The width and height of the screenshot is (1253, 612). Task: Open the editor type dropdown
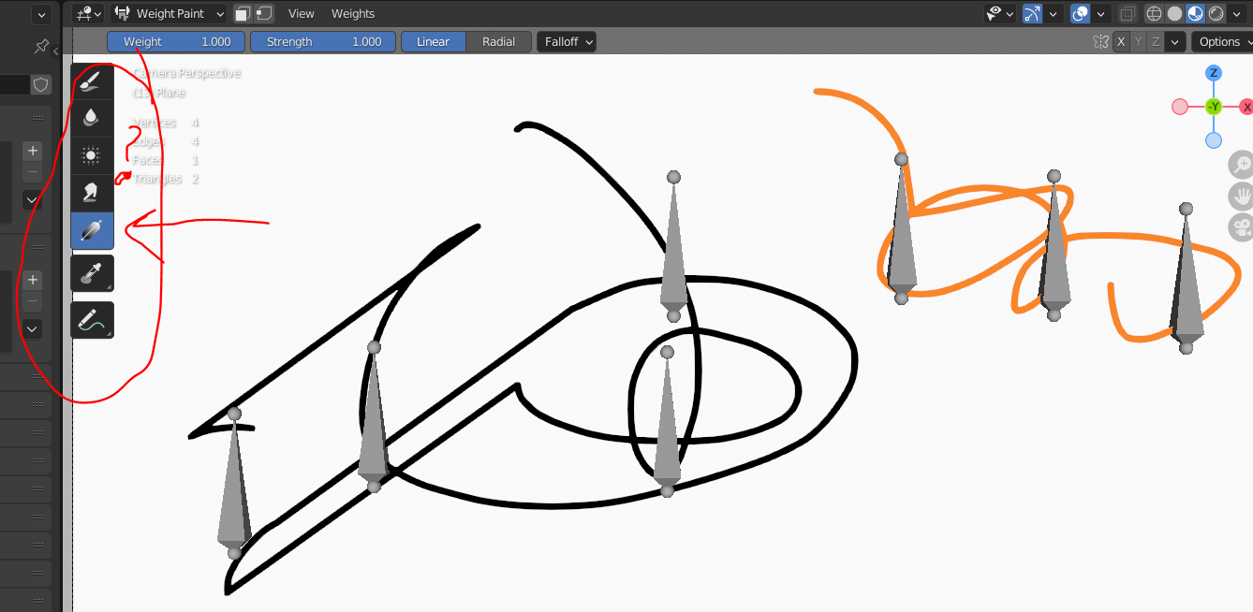88,14
